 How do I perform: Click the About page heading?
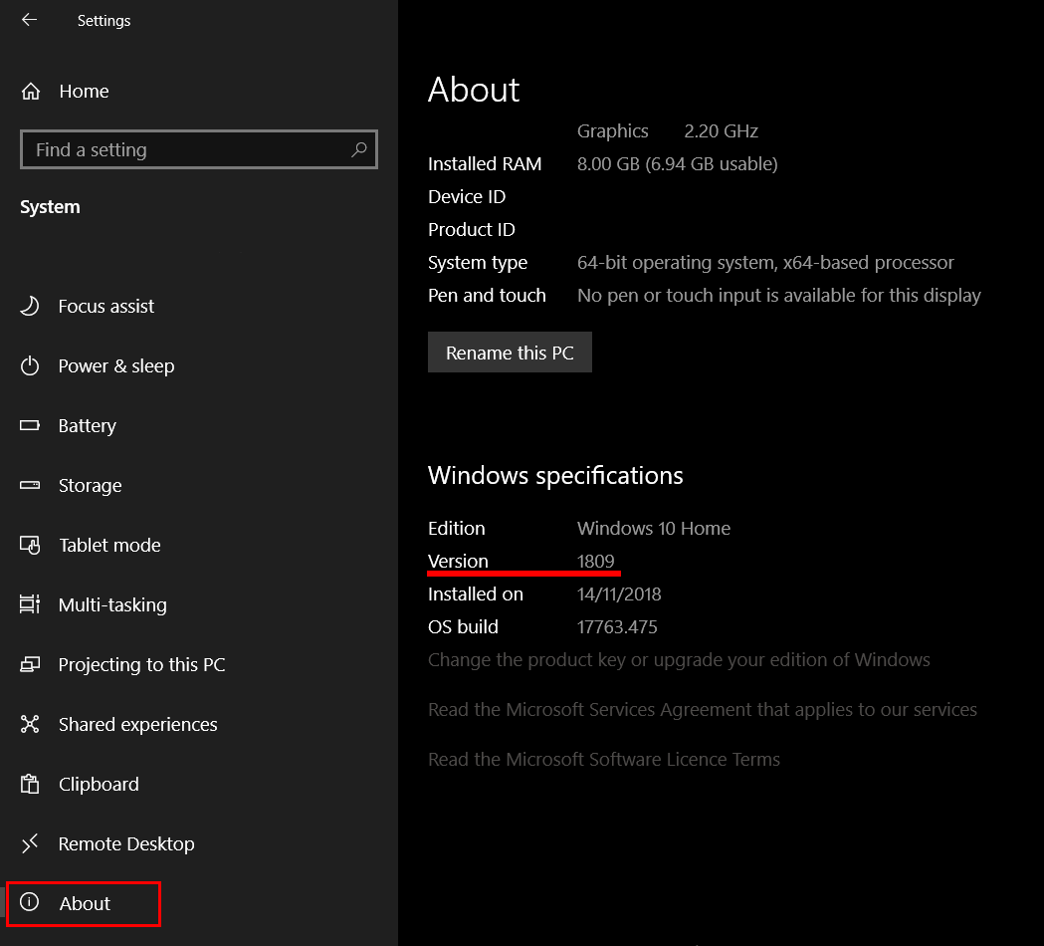click(474, 90)
